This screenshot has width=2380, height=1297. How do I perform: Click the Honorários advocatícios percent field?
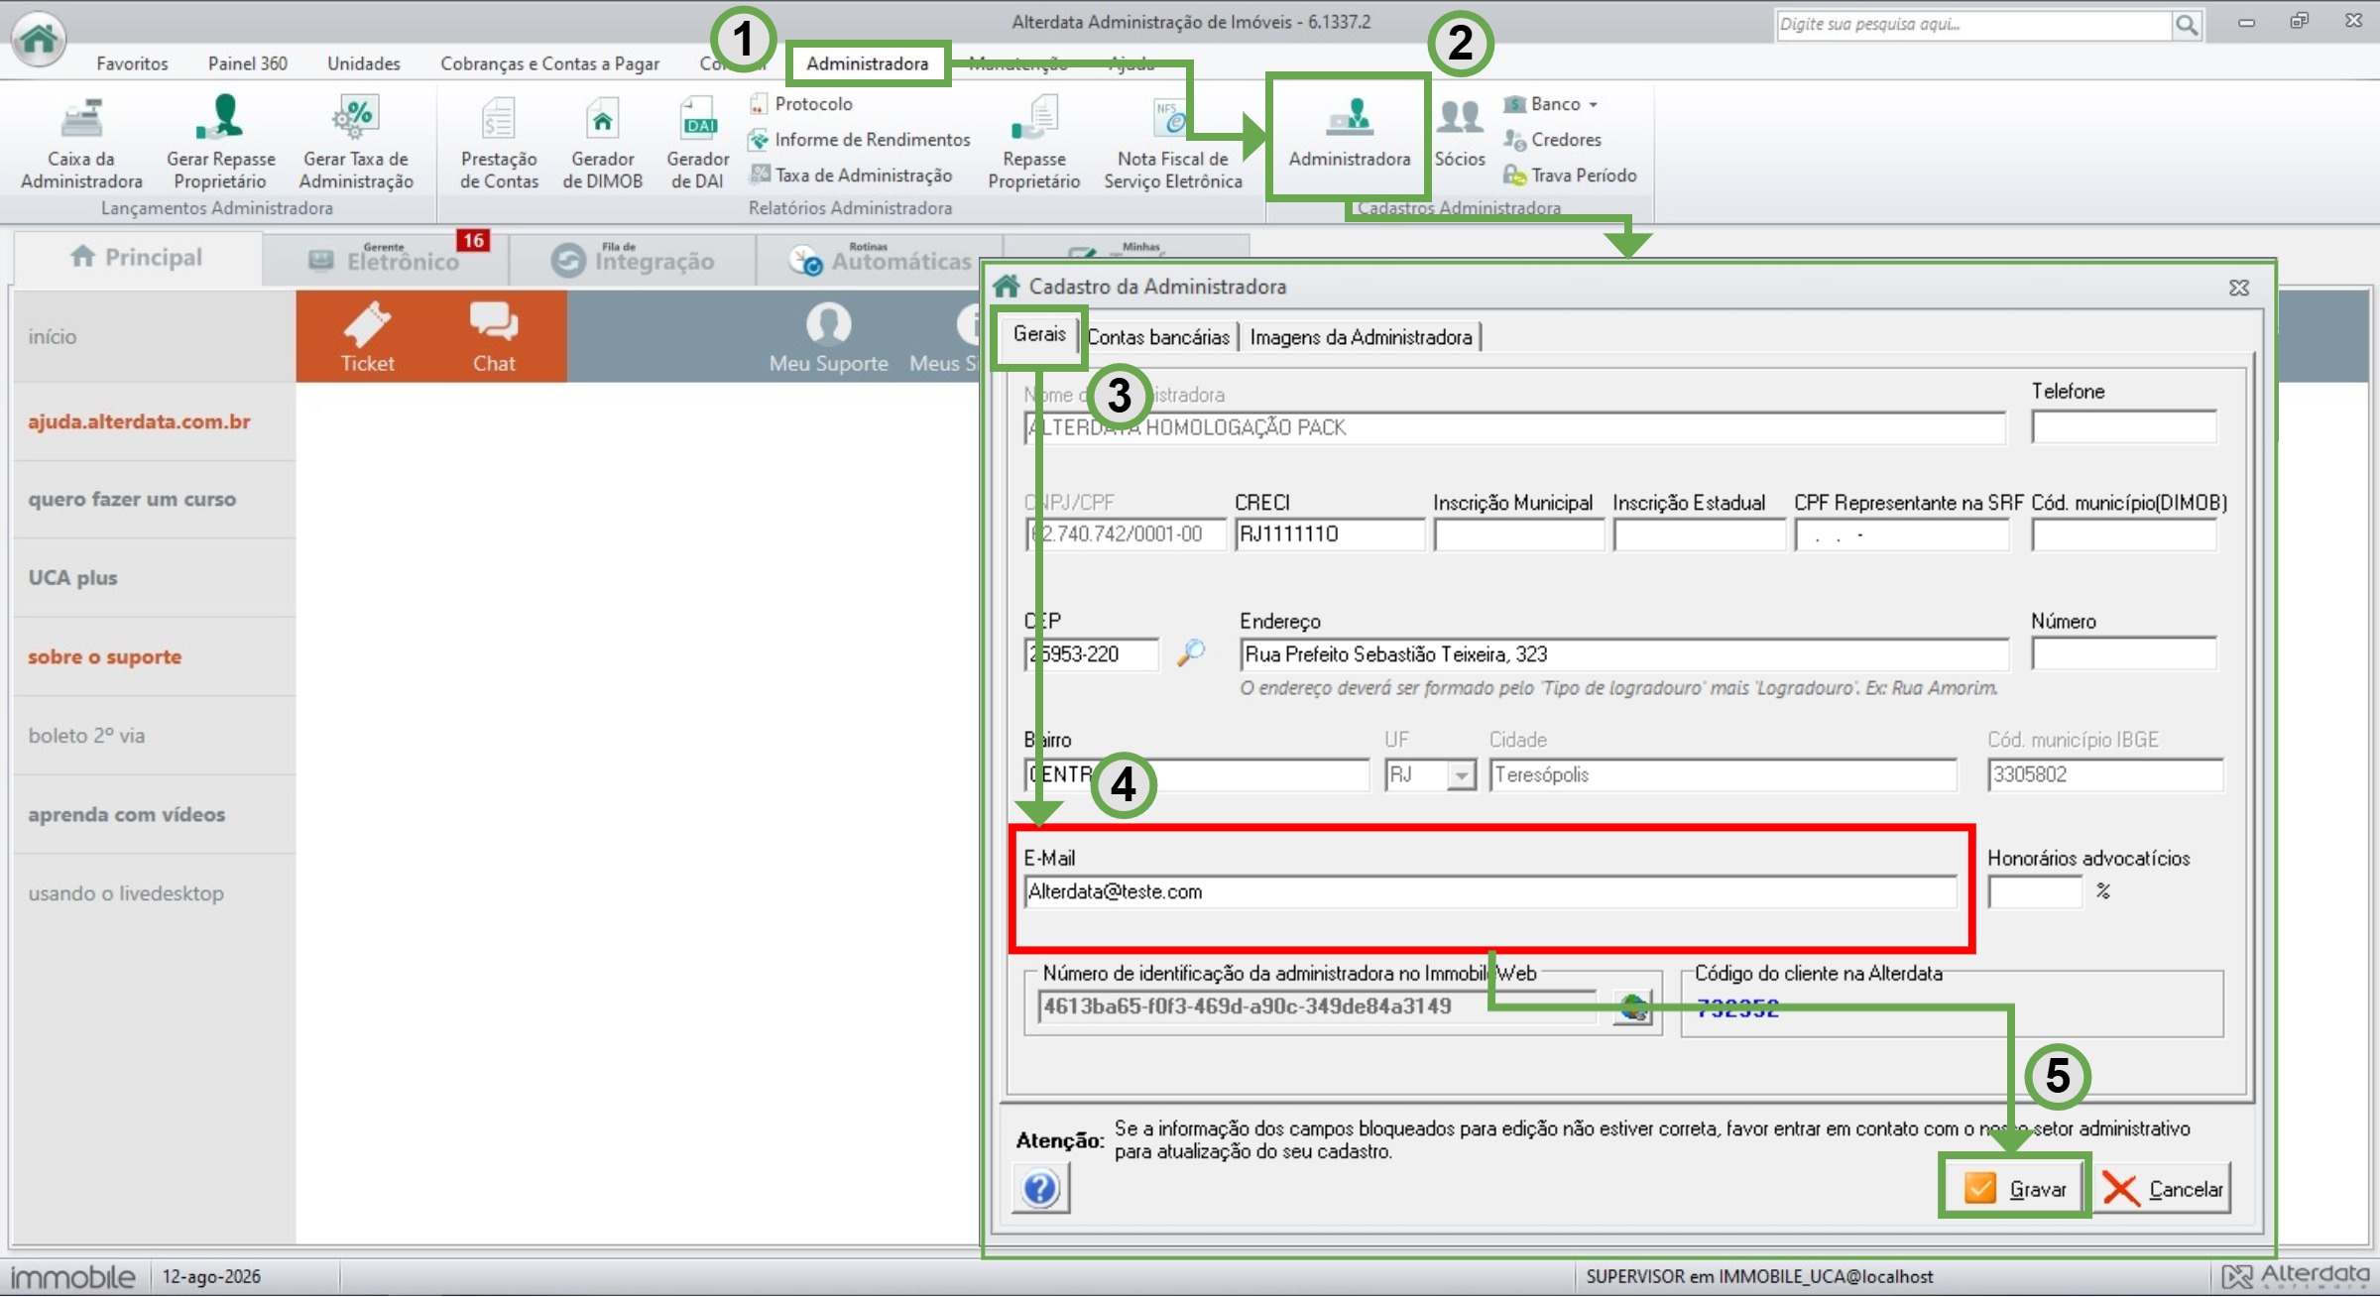pos(2034,891)
